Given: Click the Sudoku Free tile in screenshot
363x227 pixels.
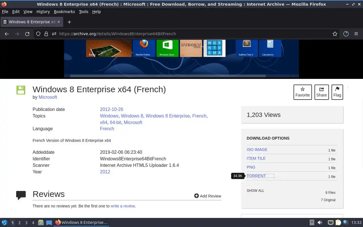Looking at the screenshot, I should pyautogui.click(x=191, y=48).
